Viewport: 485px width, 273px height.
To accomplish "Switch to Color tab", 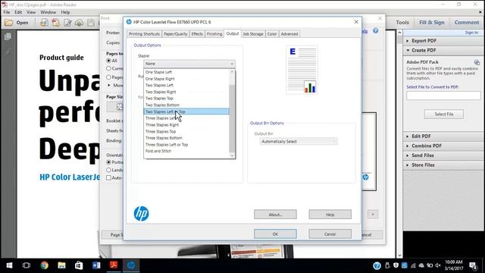I will point(272,34).
